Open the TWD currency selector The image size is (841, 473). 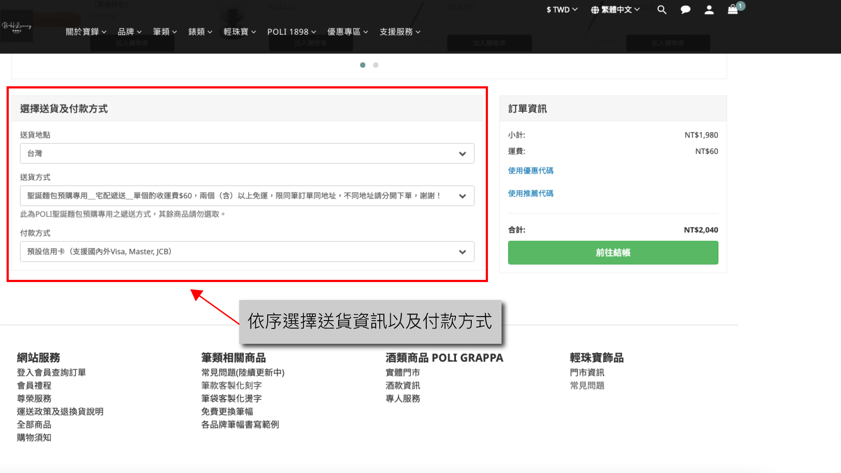click(562, 10)
